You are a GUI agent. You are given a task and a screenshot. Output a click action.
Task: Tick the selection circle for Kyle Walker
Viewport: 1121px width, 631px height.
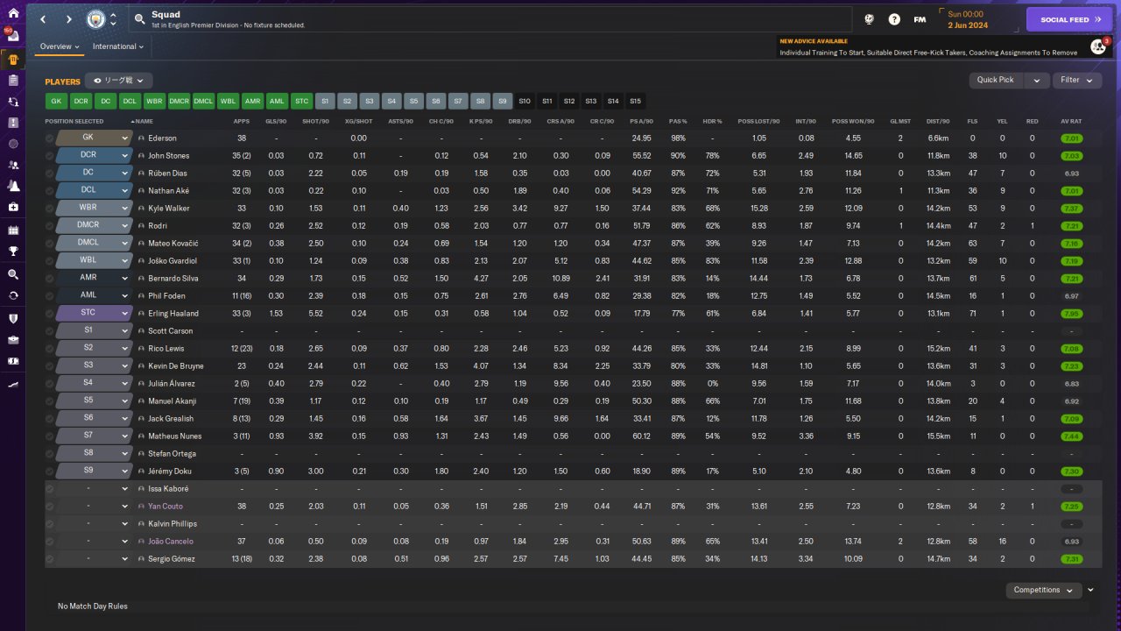49,208
